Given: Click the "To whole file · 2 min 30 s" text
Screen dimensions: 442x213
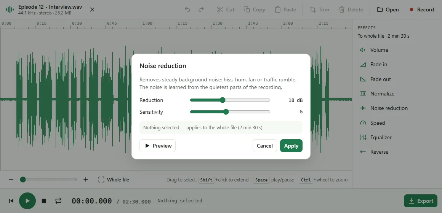Looking at the screenshot, I should click(x=383, y=36).
